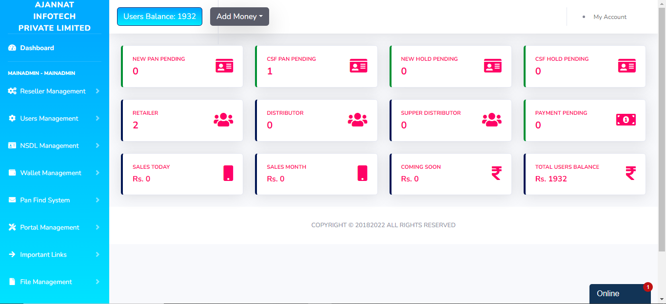
Task: Expand the Important Links section
Action: click(54, 254)
